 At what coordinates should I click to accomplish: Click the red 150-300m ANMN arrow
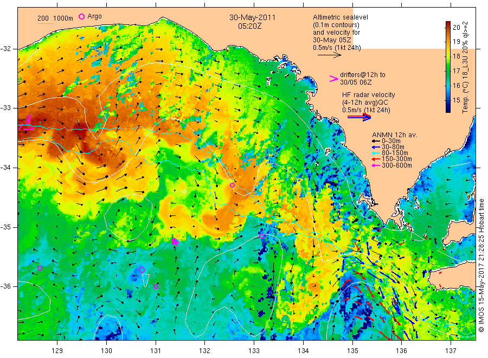[376, 159]
